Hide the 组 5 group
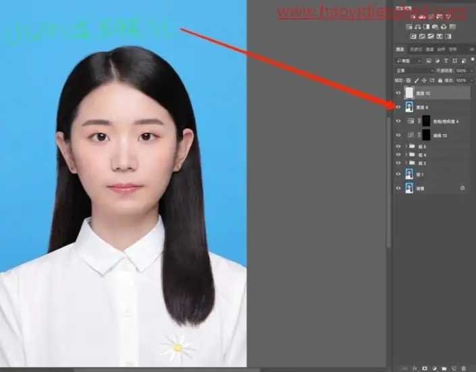The height and width of the screenshot is (372, 476). click(x=398, y=146)
